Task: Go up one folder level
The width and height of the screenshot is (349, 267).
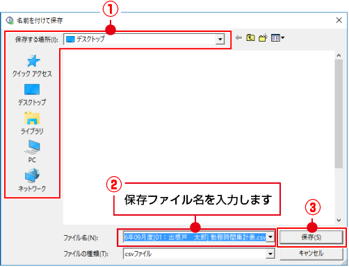Action: [x=250, y=37]
